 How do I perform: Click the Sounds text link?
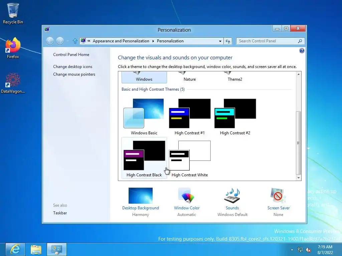[x=232, y=208]
